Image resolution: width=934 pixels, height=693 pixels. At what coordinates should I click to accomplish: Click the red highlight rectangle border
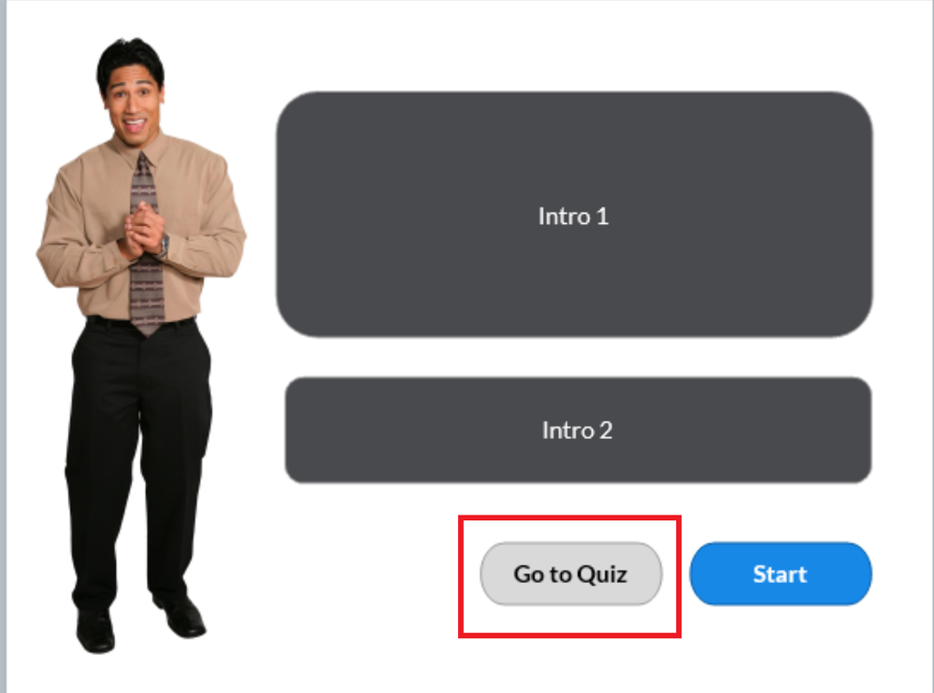click(569, 517)
